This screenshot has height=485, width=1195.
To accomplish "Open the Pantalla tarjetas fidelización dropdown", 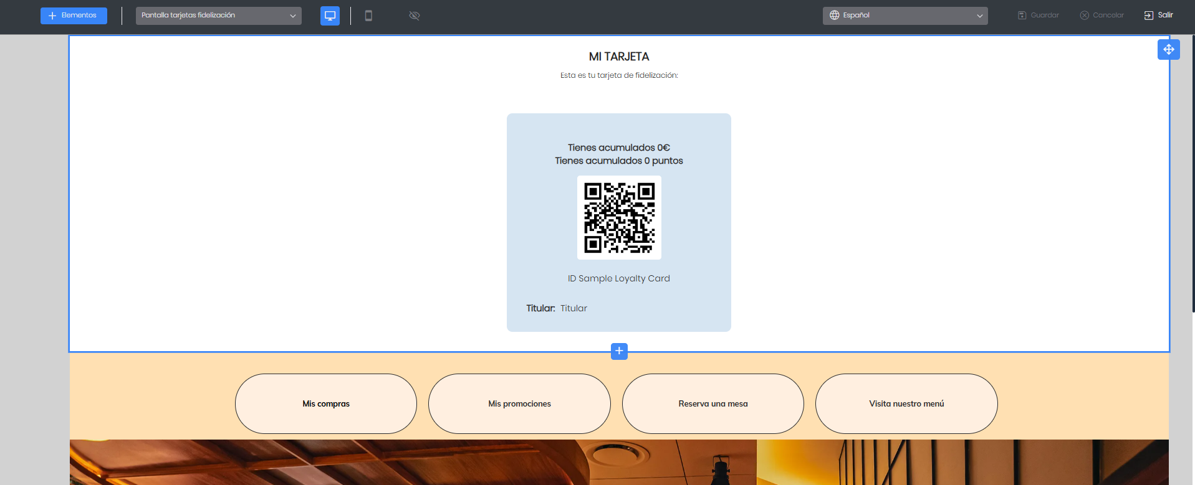I will [219, 16].
